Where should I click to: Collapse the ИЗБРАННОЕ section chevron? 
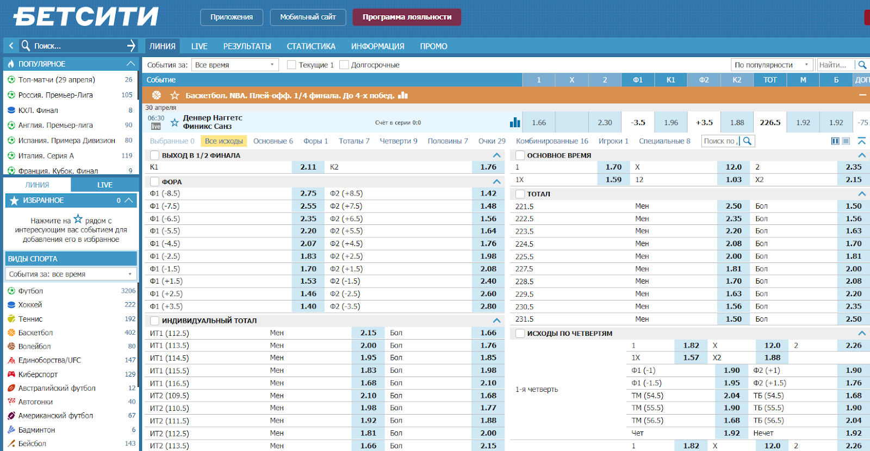pyautogui.click(x=129, y=201)
